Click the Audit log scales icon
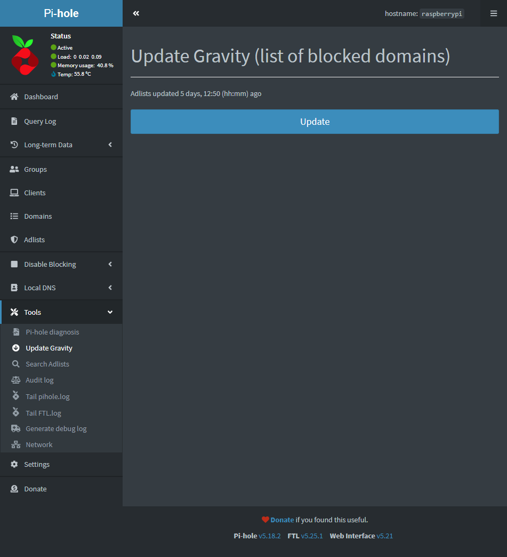 pyautogui.click(x=16, y=380)
